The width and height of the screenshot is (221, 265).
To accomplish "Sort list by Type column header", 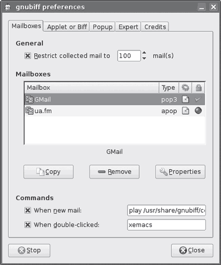I will [169, 88].
